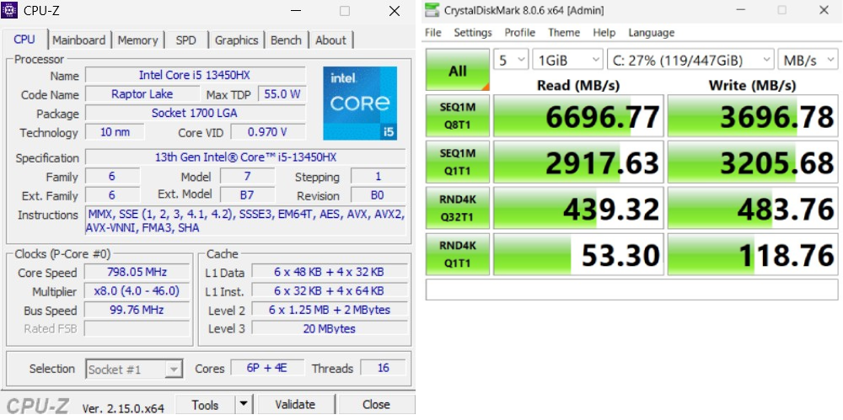This screenshot has width=843, height=420.
Task: Click the empty comment field below results
Action: tap(633, 290)
